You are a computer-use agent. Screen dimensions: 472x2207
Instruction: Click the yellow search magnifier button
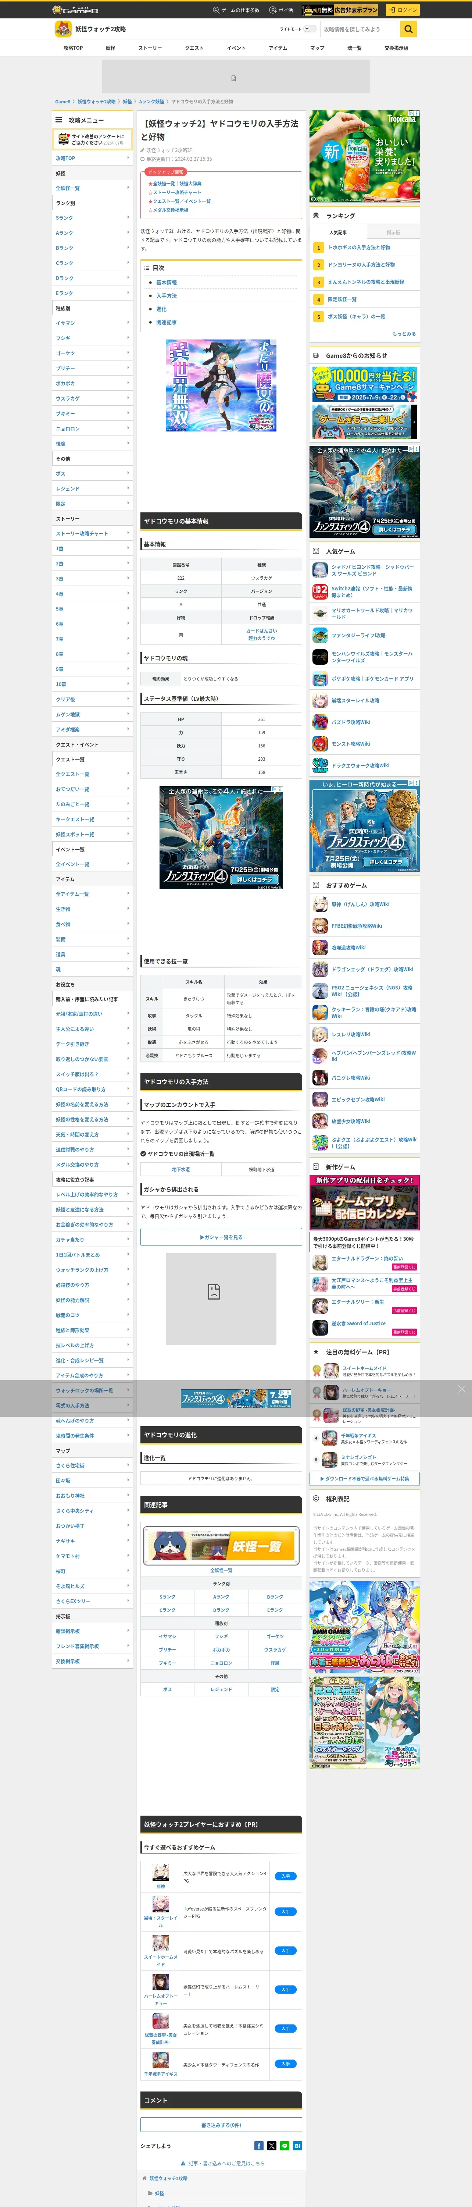pos(409,29)
